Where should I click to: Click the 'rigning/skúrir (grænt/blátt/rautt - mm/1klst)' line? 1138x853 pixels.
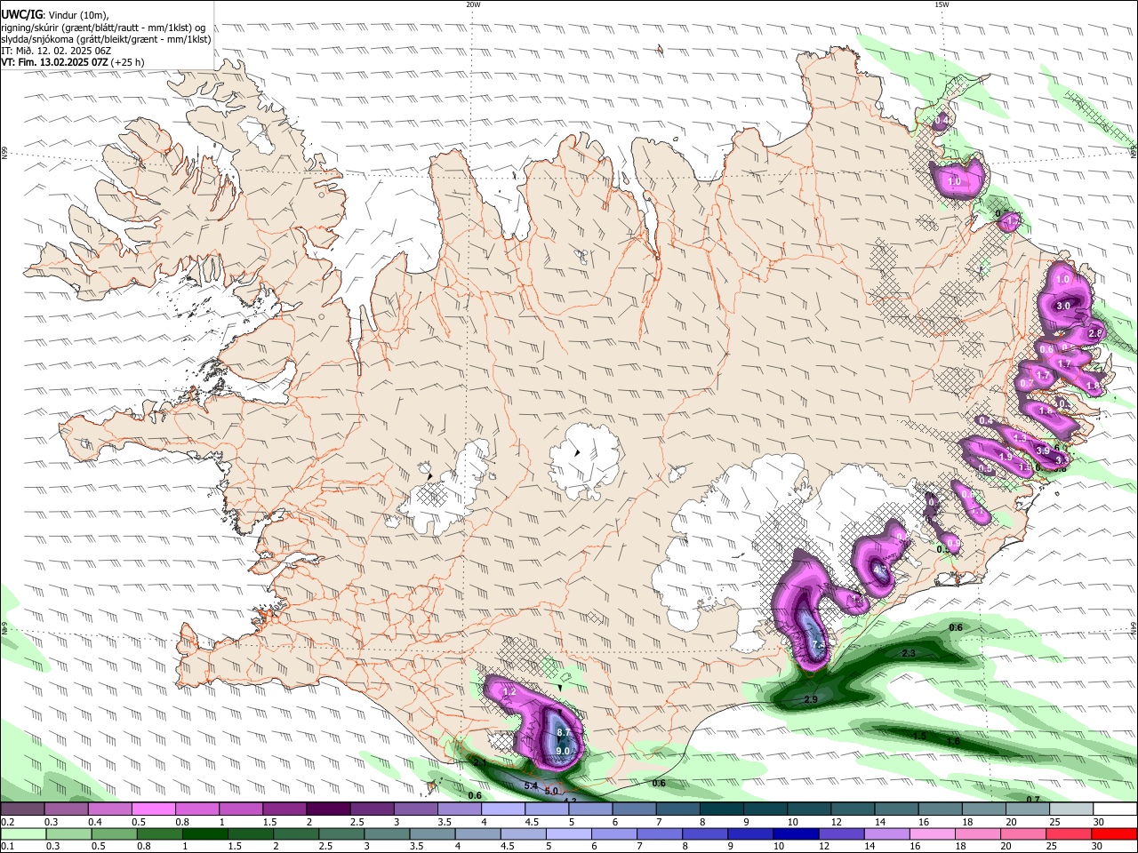103,27
